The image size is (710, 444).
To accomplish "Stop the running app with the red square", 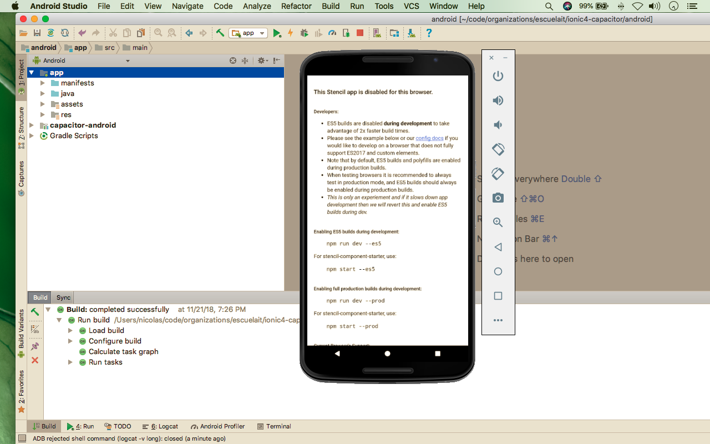I will (x=360, y=33).
